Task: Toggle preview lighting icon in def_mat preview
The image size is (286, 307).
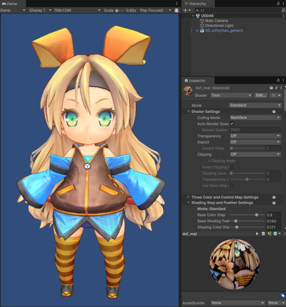Action: tap(269, 234)
